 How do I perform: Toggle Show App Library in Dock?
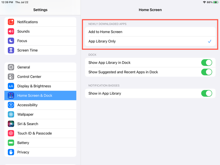pyautogui.click(x=206, y=63)
